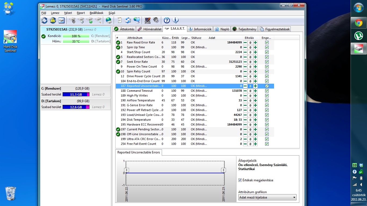
Task: Open the configuration monitor-with-screwdriver icon
Action: coord(147,20)
